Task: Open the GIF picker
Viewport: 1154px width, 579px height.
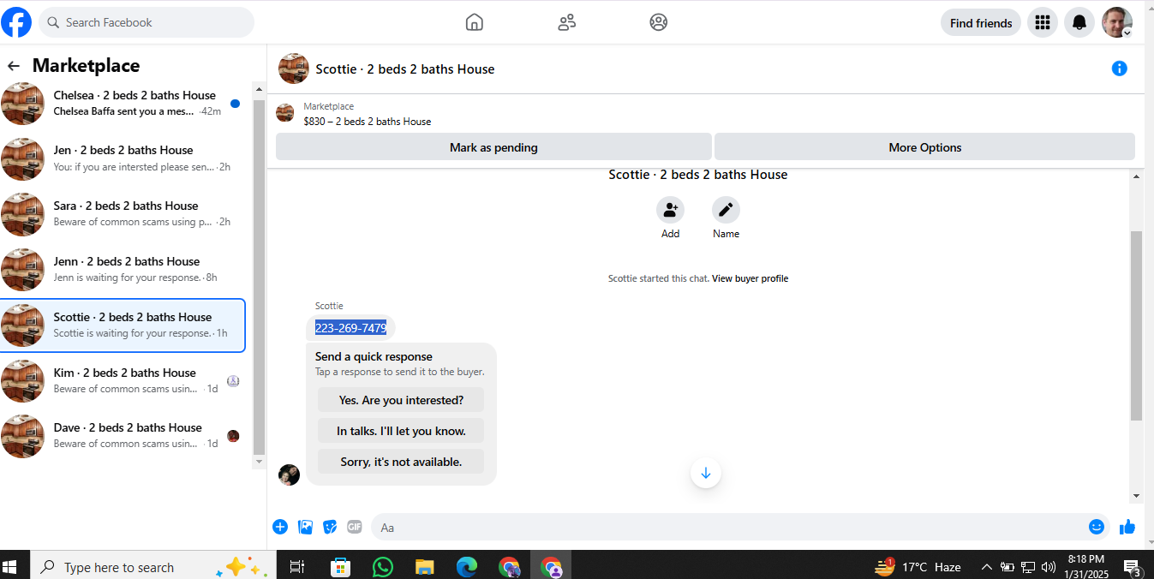Action: coord(355,527)
